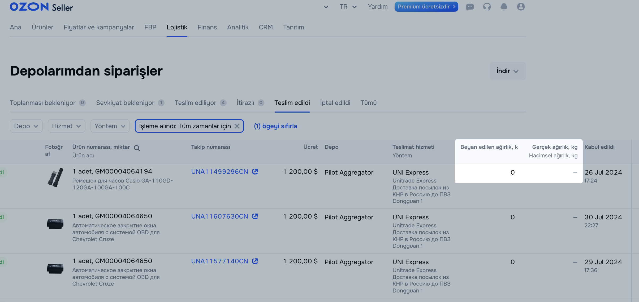Click the product number search magnifier

pyautogui.click(x=137, y=148)
